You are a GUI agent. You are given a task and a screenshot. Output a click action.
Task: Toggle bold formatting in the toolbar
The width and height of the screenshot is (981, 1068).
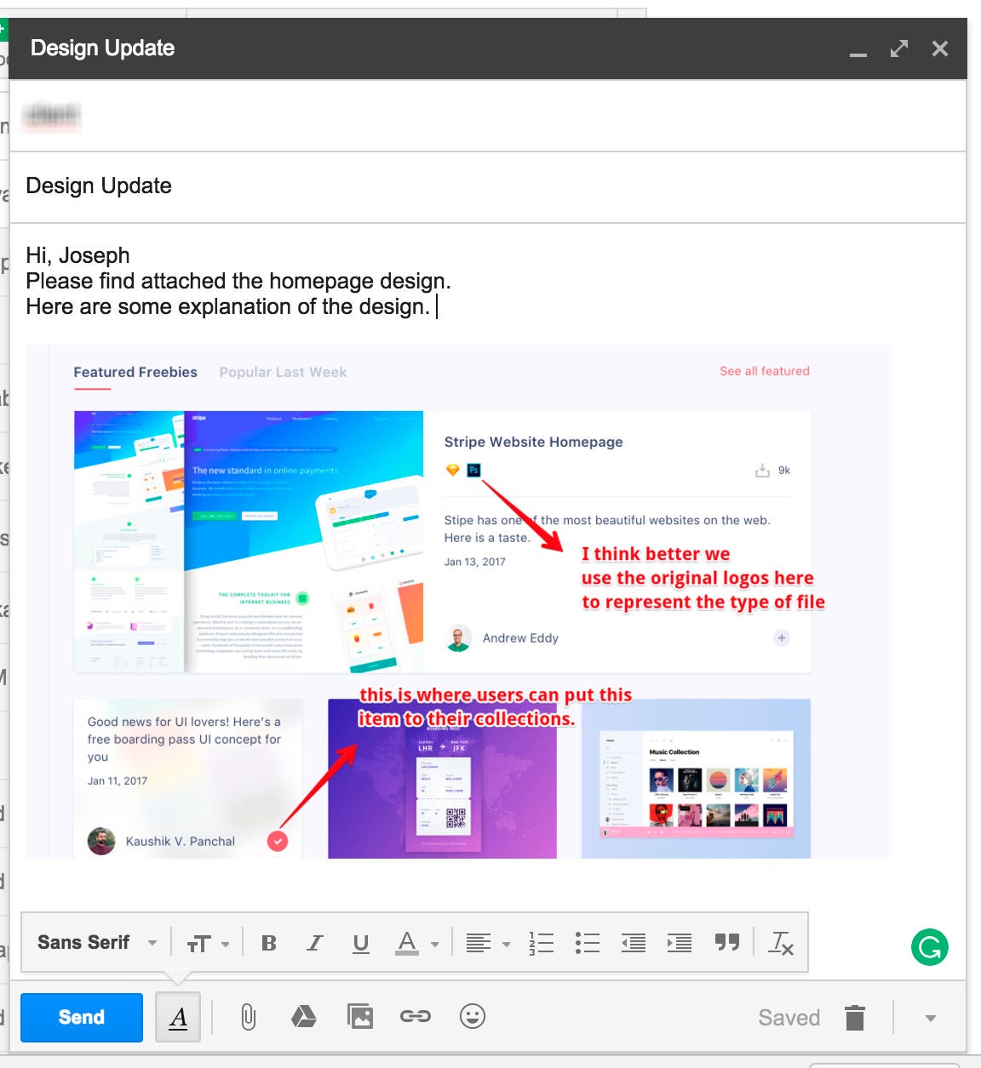(269, 943)
